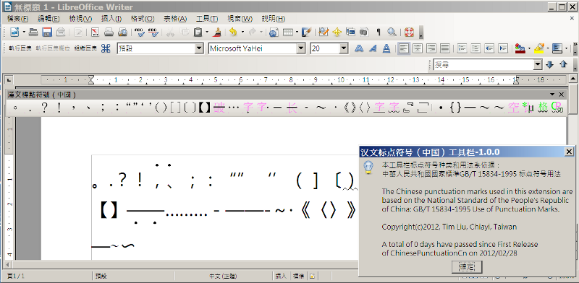Open the Microsoft YaHei font name dropdown
The image size is (579, 283).
(x=301, y=48)
